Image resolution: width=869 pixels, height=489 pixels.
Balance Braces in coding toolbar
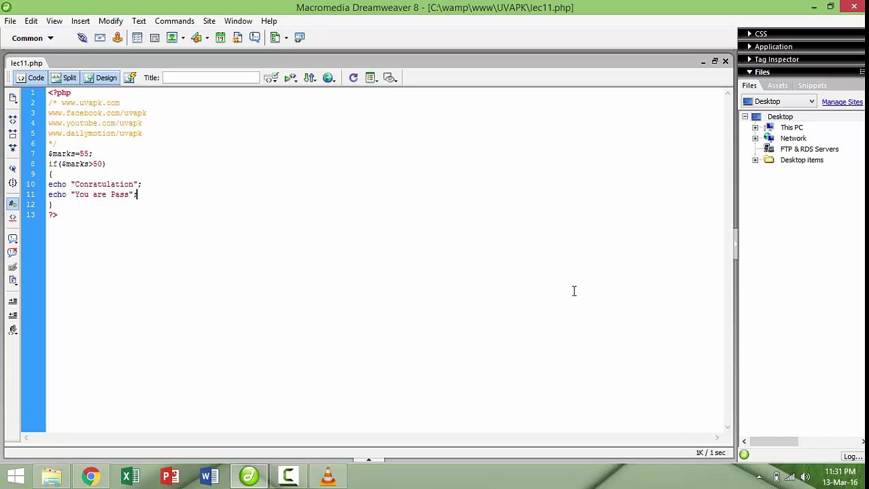coord(12,182)
